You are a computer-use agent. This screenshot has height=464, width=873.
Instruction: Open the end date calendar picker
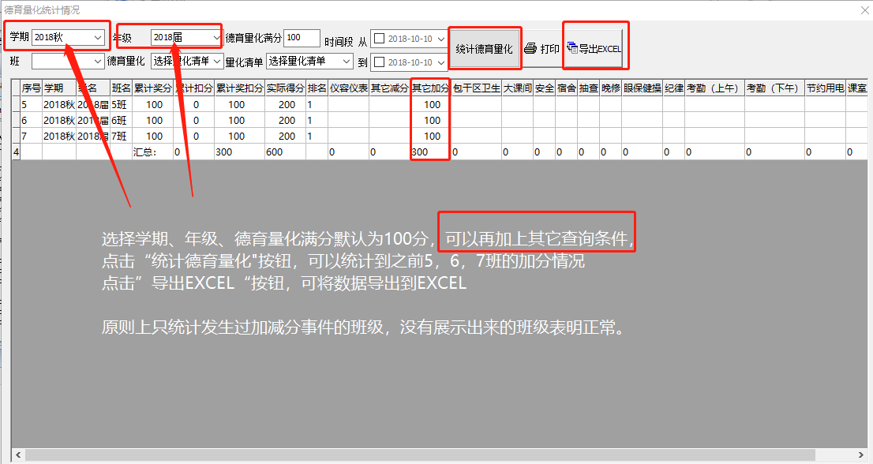click(440, 62)
